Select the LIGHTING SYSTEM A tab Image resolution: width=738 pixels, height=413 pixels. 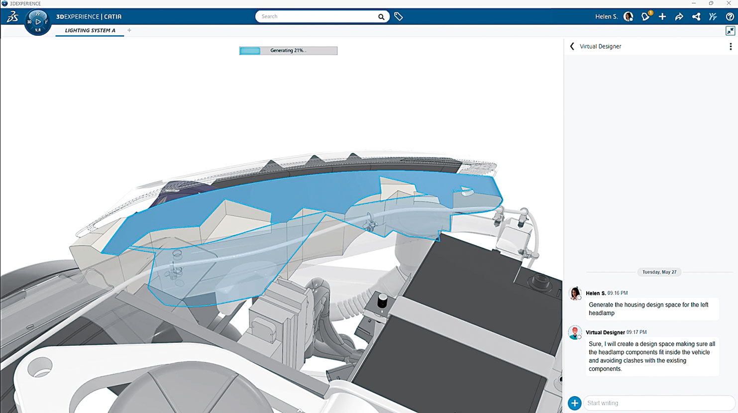coord(90,30)
